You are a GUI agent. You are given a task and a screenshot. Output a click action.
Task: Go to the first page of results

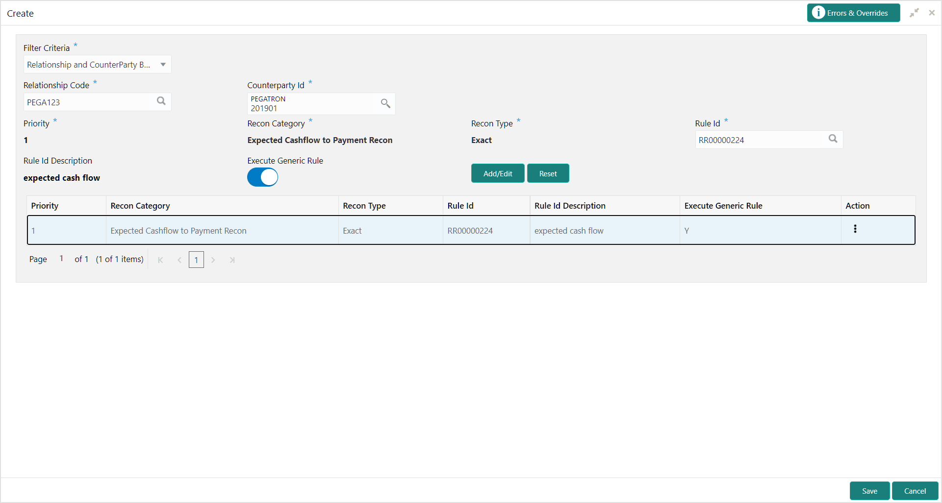(160, 260)
